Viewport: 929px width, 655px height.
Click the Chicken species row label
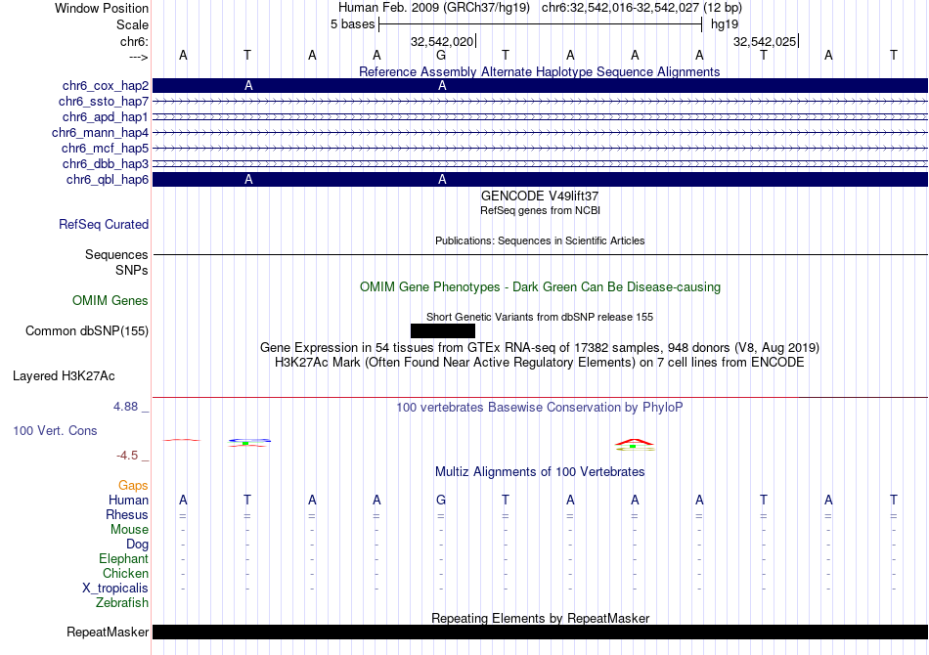(x=125, y=573)
